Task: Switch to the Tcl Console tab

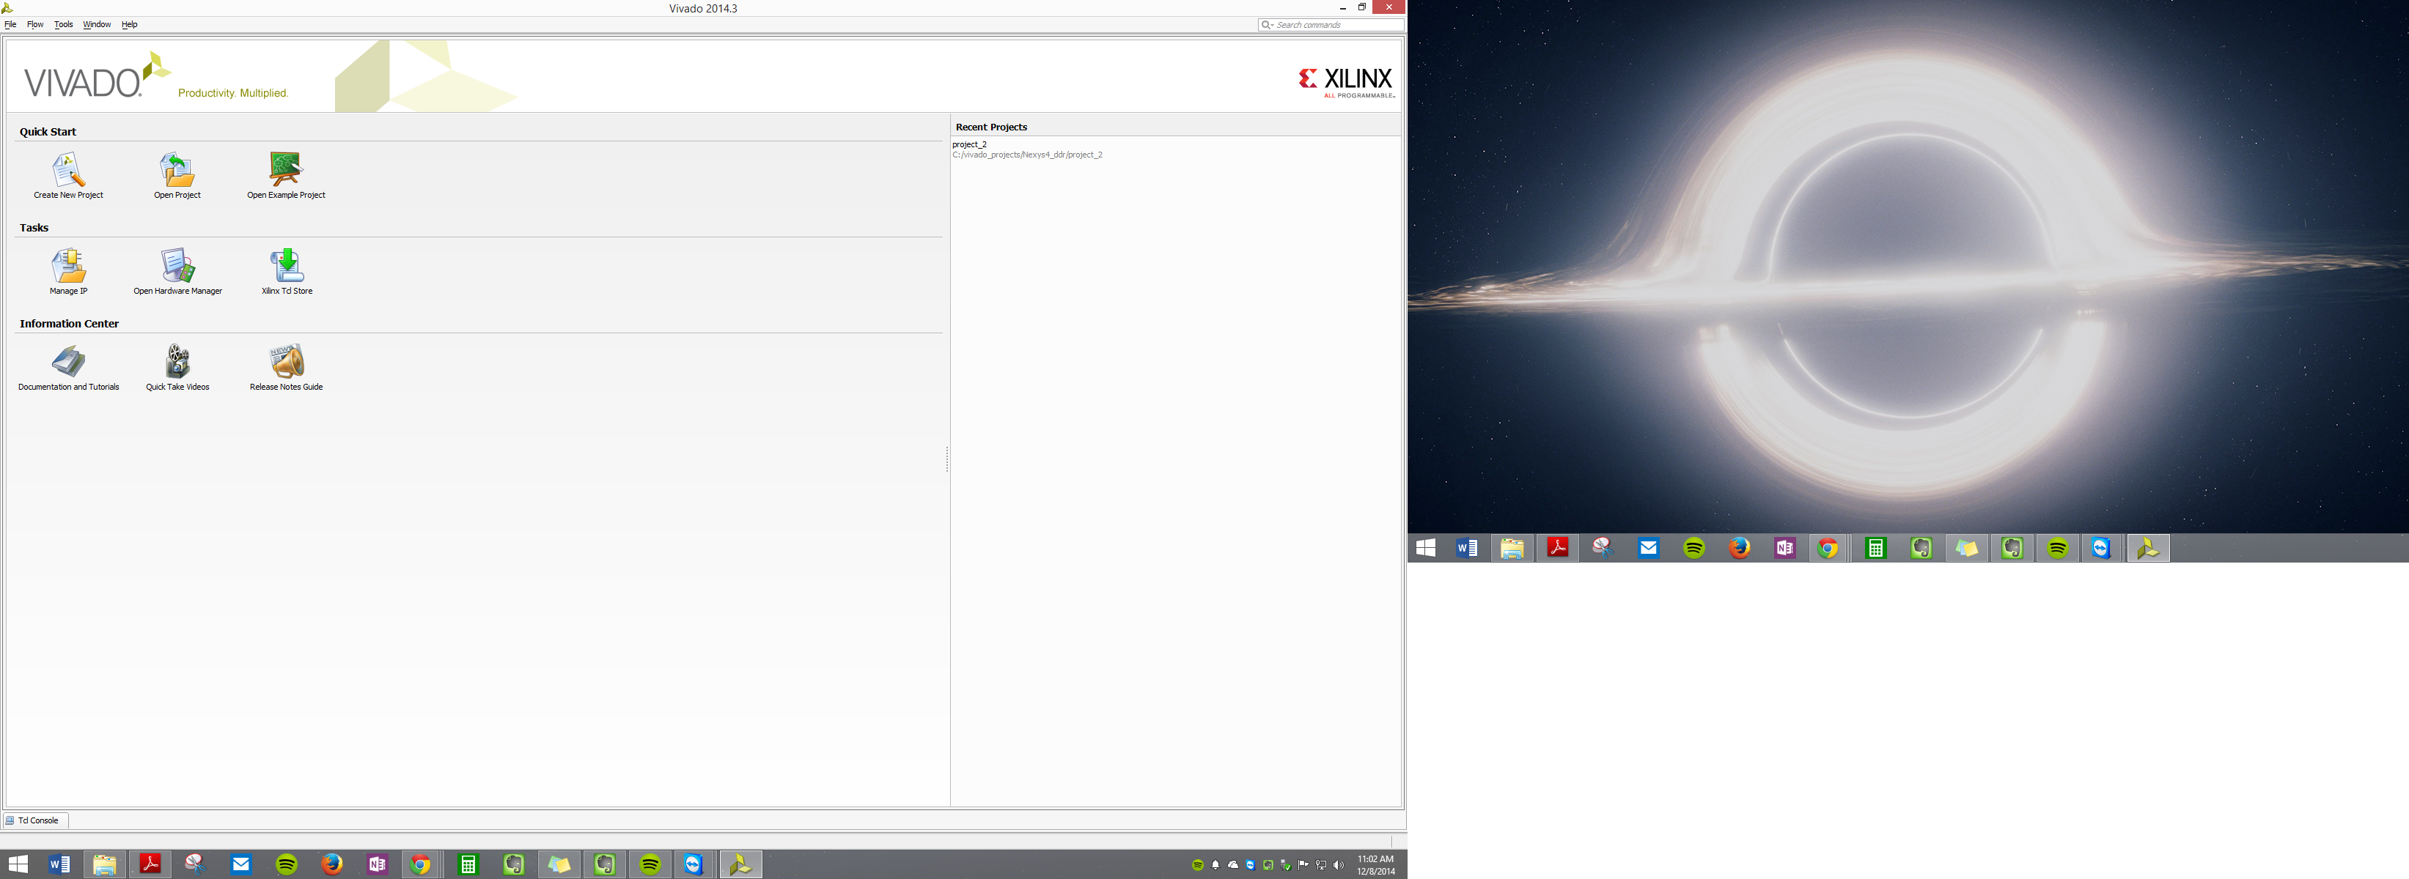Action: pyautogui.click(x=35, y=820)
